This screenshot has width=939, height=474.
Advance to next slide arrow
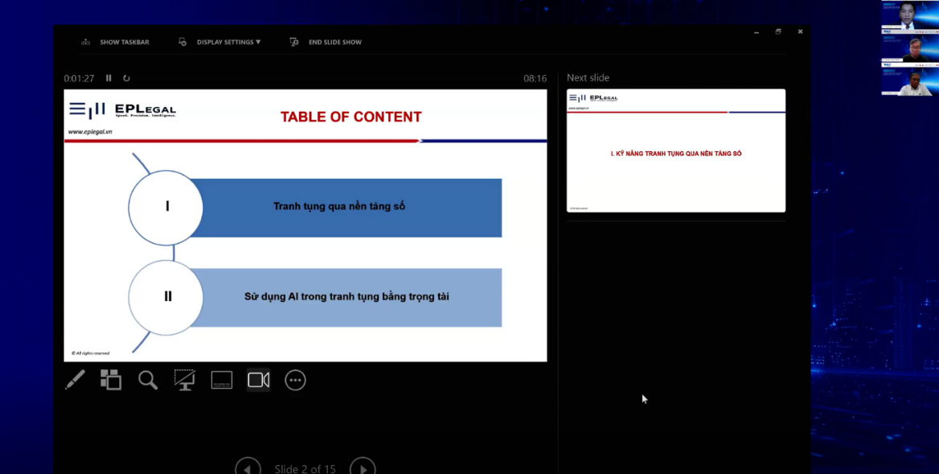click(x=363, y=468)
